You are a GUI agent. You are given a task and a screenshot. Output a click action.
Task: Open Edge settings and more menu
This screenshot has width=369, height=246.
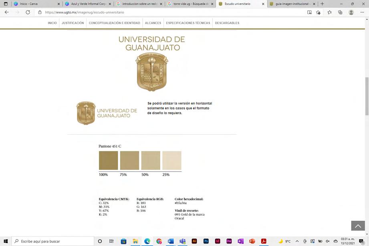(x=362, y=12)
